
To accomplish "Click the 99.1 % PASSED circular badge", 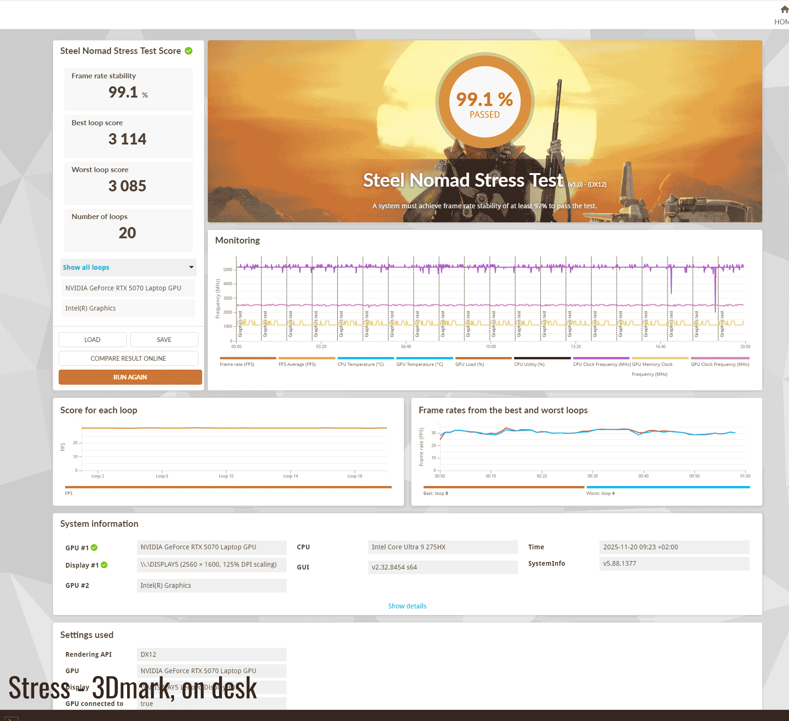I will pyautogui.click(x=485, y=102).
